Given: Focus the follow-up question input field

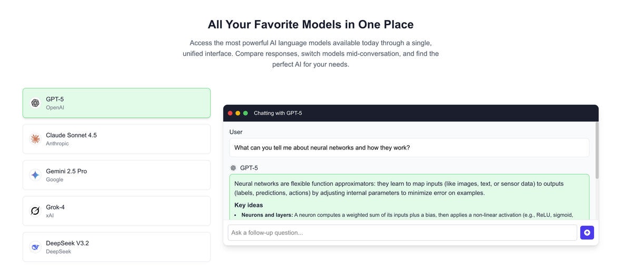Looking at the screenshot, I should tap(402, 233).
